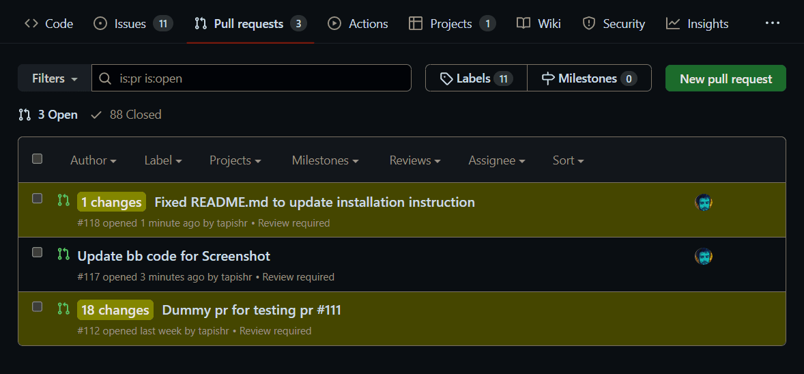
Task: Click assignee avatar on pull request #117
Action: click(x=704, y=257)
